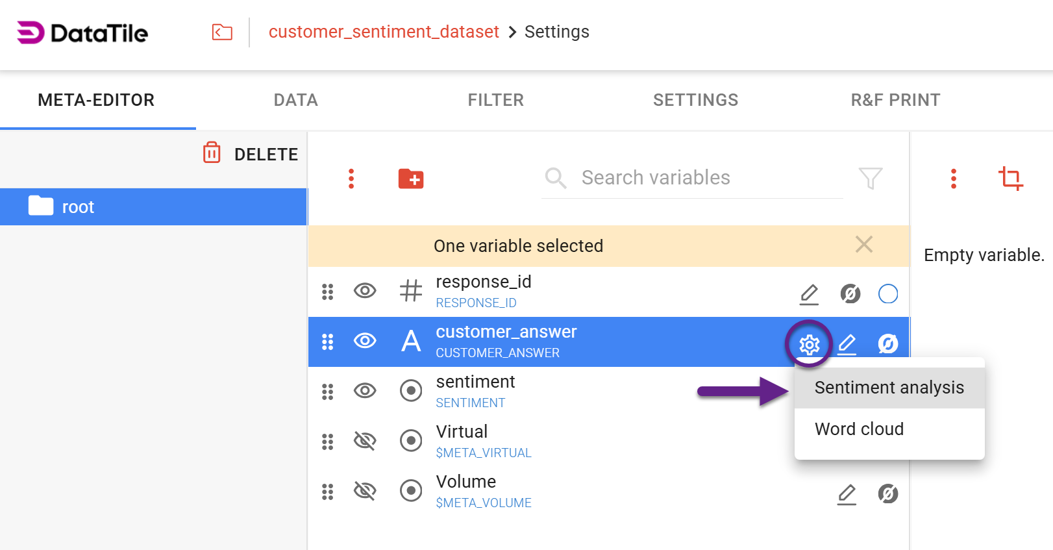Edit the response_id variable with pencil icon

point(809,294)
